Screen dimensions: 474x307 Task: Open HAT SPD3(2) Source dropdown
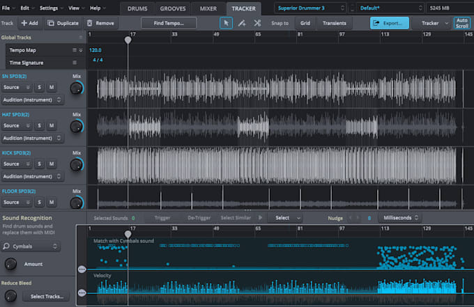pos(16,125)
